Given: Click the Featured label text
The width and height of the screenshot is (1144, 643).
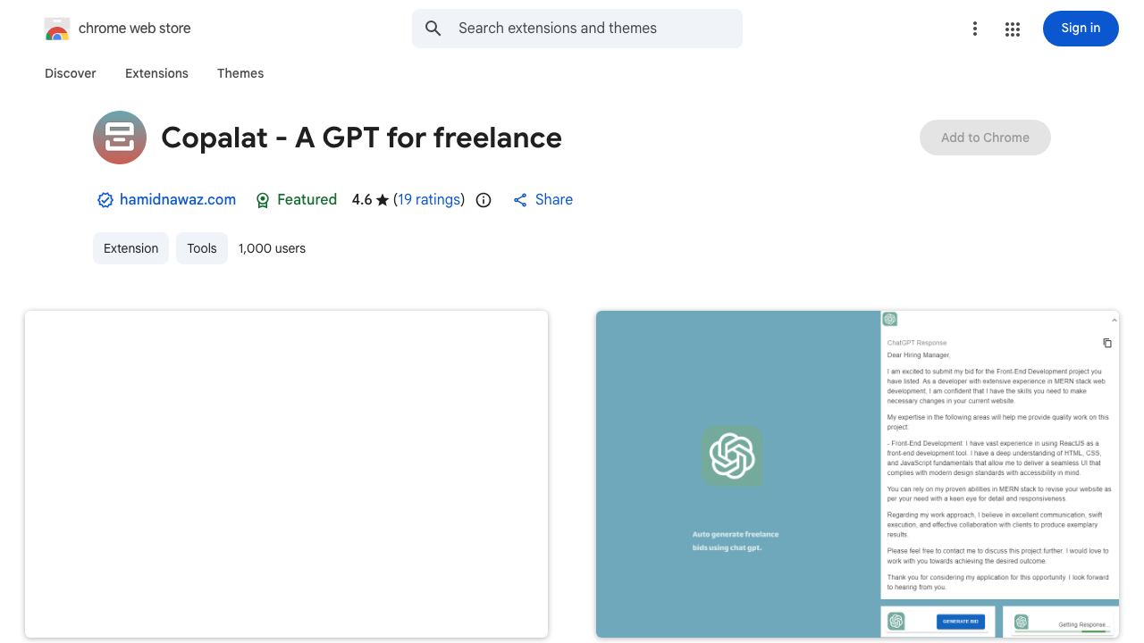Looking at the screenshot, I should tap(307, 200).
